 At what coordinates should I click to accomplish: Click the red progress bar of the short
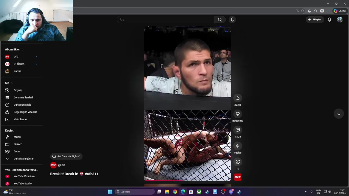(164, 180)
